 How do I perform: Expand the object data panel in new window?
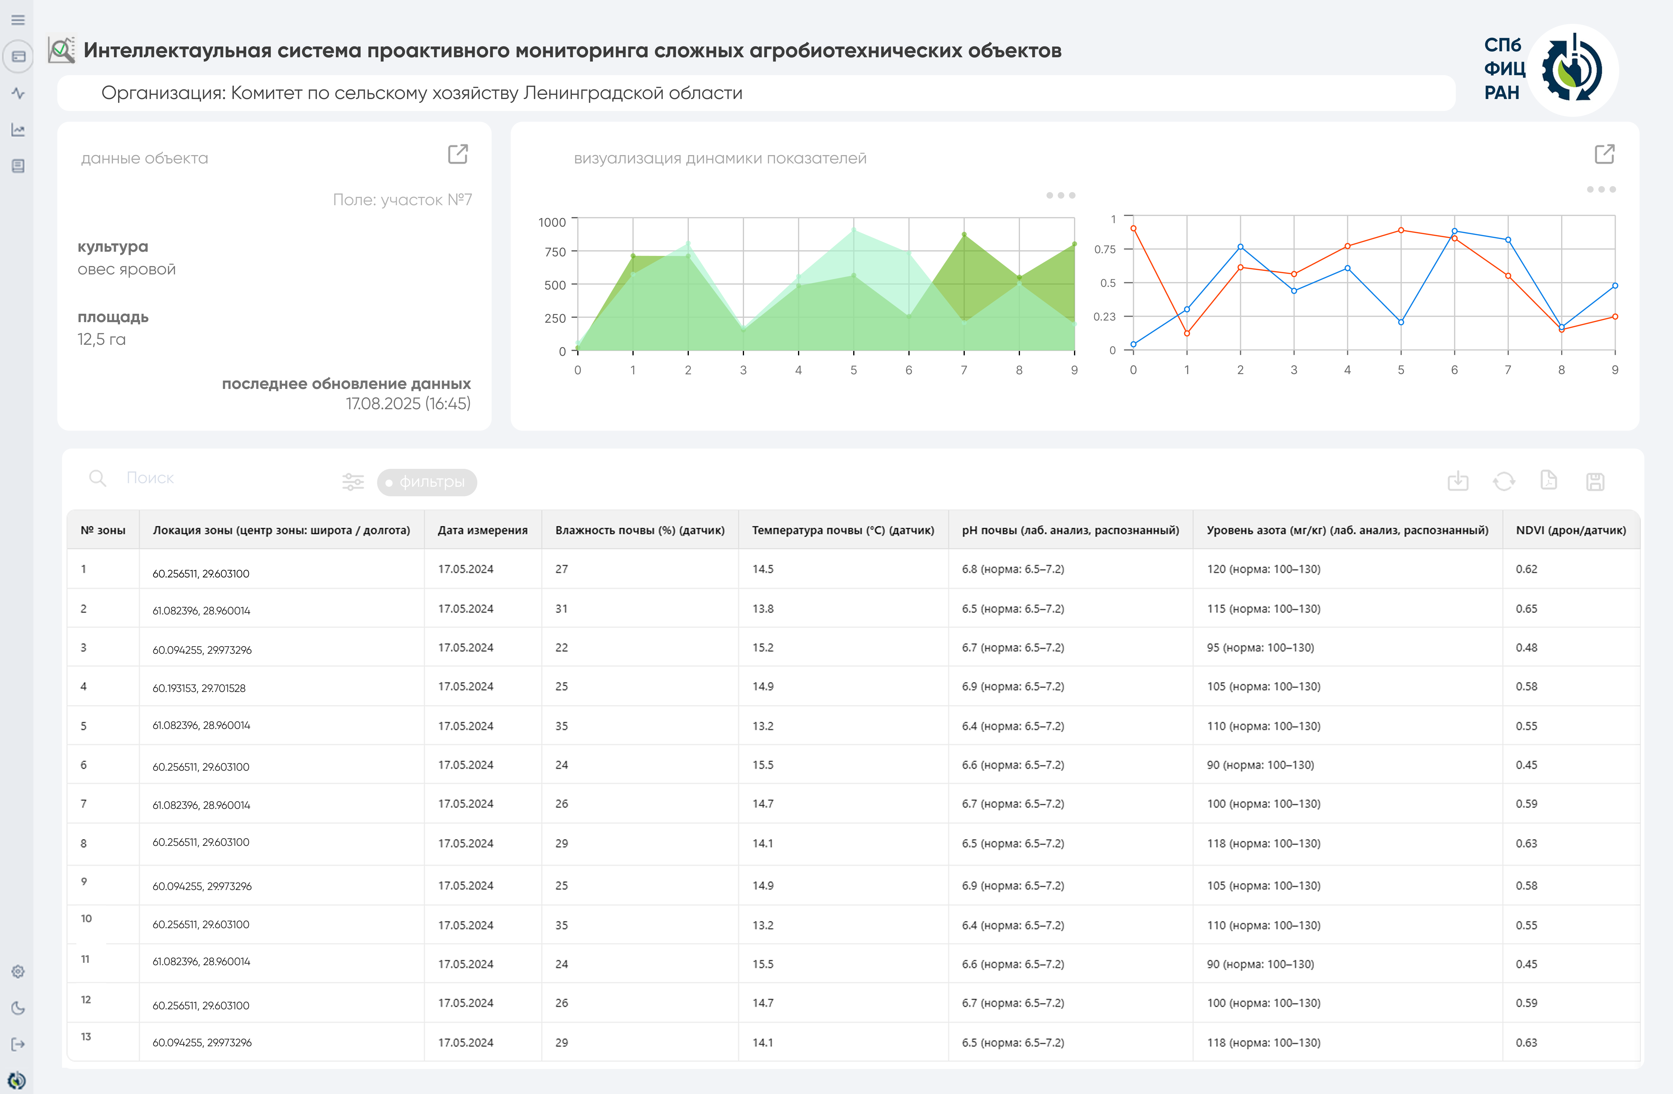(x=458, y=154)
